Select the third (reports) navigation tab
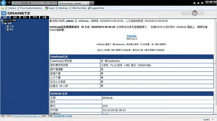 pyautogui.click(x=25, y=17)
